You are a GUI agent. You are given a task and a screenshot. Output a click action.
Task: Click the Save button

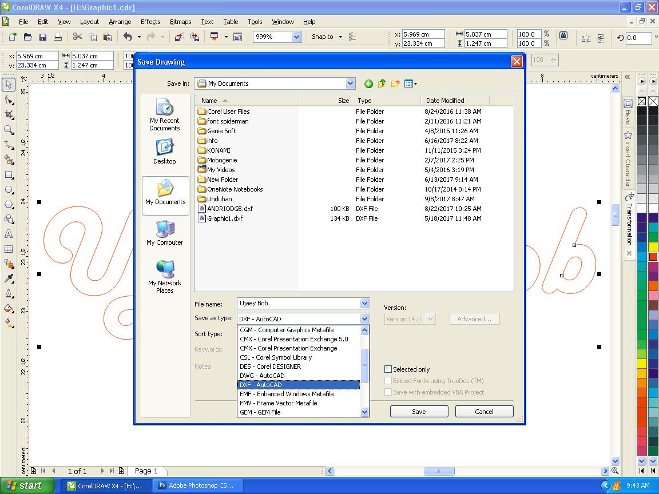419,411
